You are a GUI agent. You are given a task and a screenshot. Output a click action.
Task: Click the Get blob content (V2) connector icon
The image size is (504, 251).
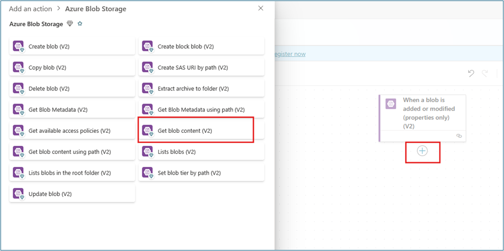pyautogui.click(x=148, y=131)
